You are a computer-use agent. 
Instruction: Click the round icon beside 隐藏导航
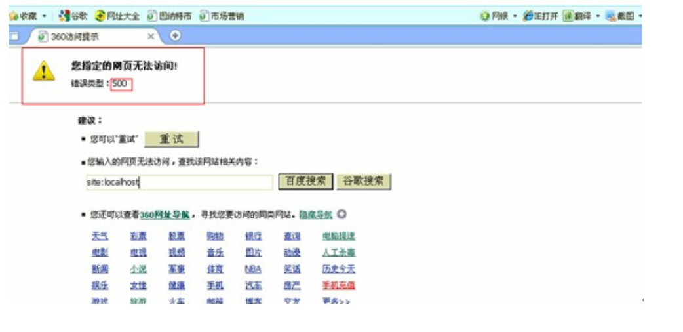pyautogui.click(x=341, y=215)
